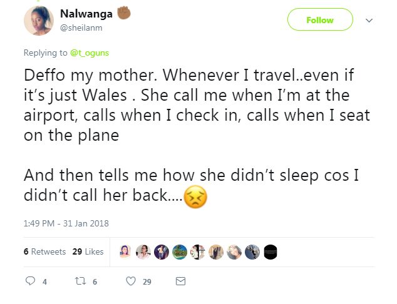Open Nalwanga's profile picture
The height and width of the screenshot is (304, 397).
39,20
